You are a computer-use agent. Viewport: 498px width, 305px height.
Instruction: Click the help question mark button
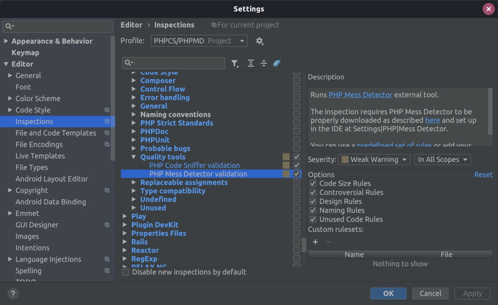tap(13, 293)
